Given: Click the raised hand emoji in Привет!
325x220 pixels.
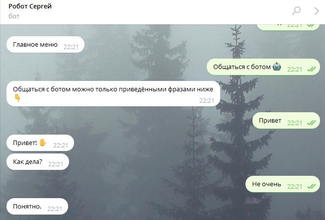Looking at the screenshot, I should (x=43, y=143).
